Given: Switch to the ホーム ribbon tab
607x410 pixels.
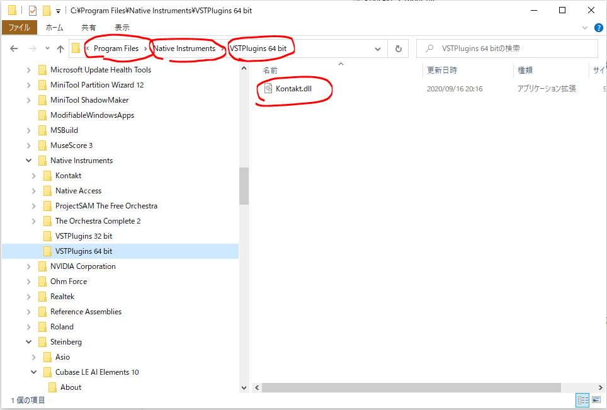Looking at the screenshot, I should click(x=54, y=28).
